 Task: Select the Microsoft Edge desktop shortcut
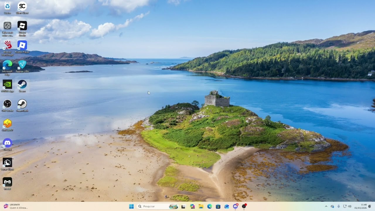click(7, 68)
